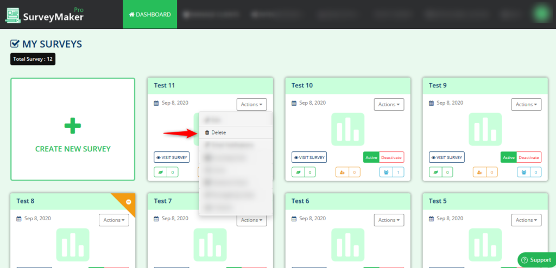Click the "Total Survey : 12" badge
This screenshot has height=268, width=556.
tap(33, 59)
